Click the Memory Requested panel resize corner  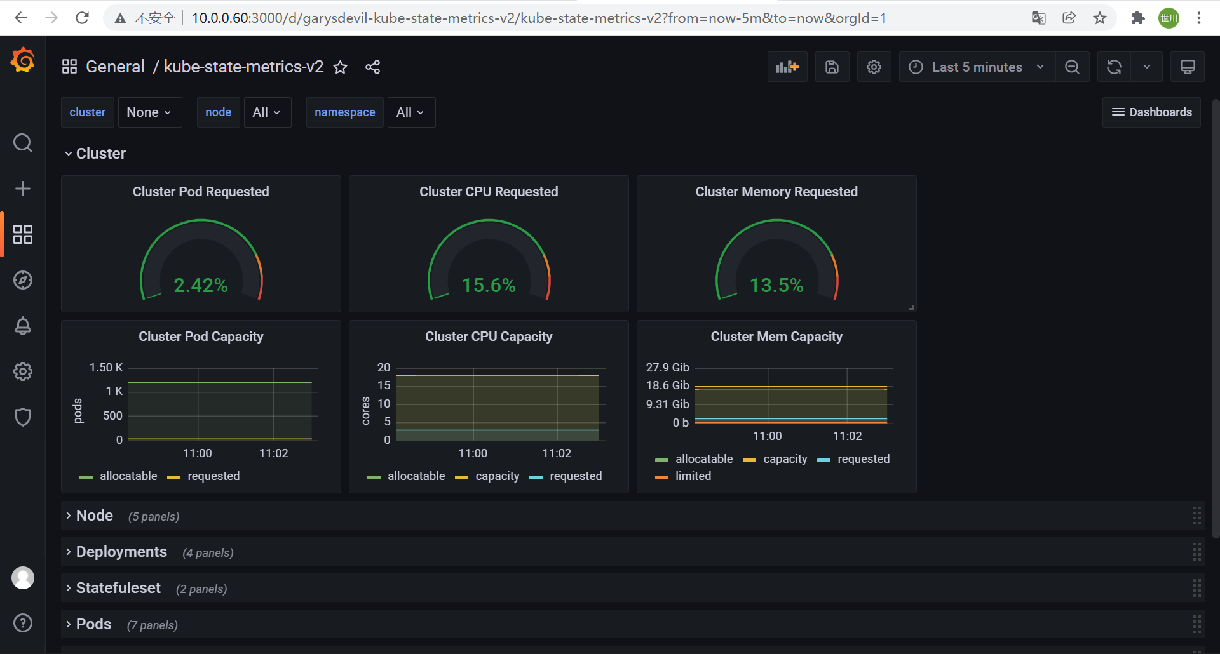912,307
